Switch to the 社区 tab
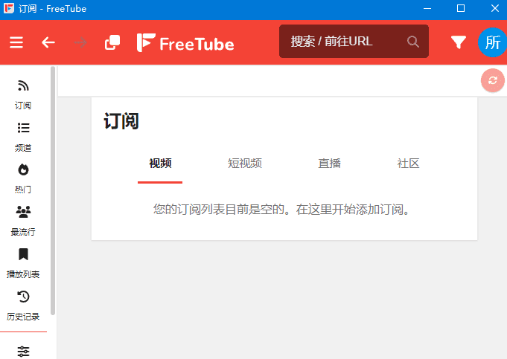This screenshot has height=359, width=507. click(409, 164)
